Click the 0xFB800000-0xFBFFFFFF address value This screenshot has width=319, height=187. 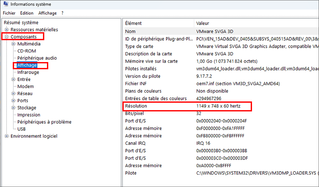coord(221,136)
